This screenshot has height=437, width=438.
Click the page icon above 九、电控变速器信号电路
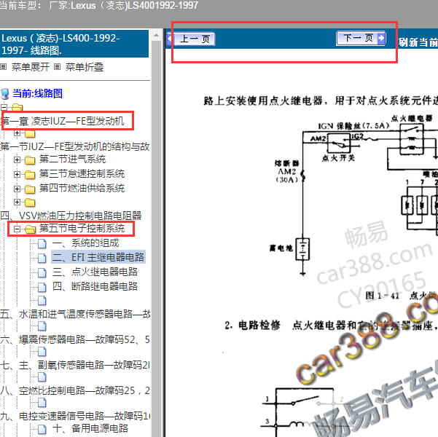pyautogui.click(x=42, y=403)
